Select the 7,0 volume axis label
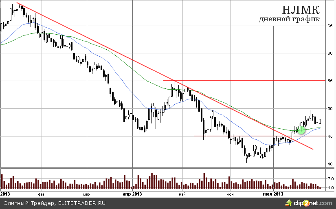 pos(330,178)
